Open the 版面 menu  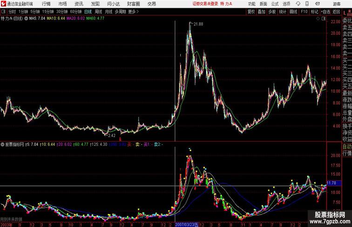[x=263, y=4]
